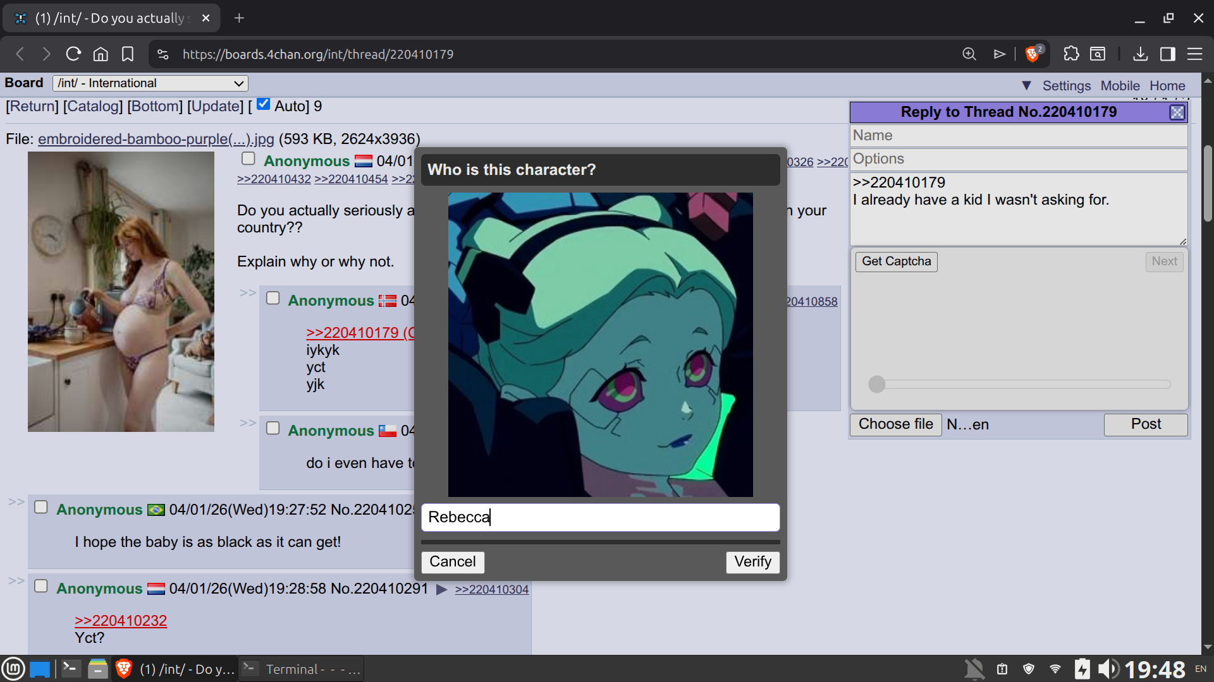The width and height of the screenshot is (1214, 682).
Task: Click the captcha slider handle
Action: tap(876, 384)
